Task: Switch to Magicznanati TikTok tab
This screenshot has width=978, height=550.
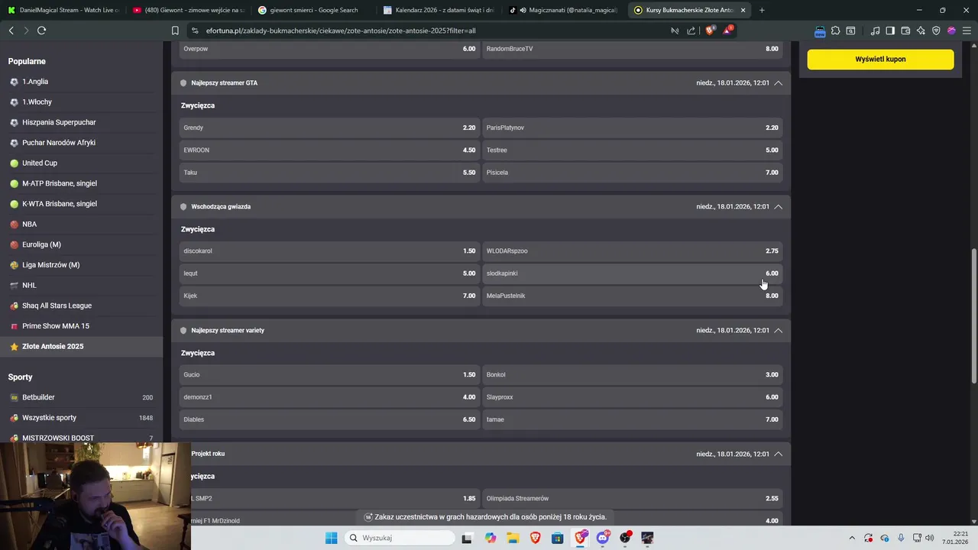Action: point(563,10)
